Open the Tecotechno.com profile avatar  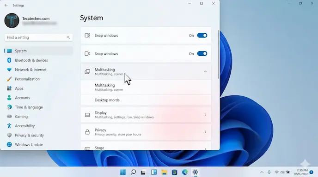(12, 21)
